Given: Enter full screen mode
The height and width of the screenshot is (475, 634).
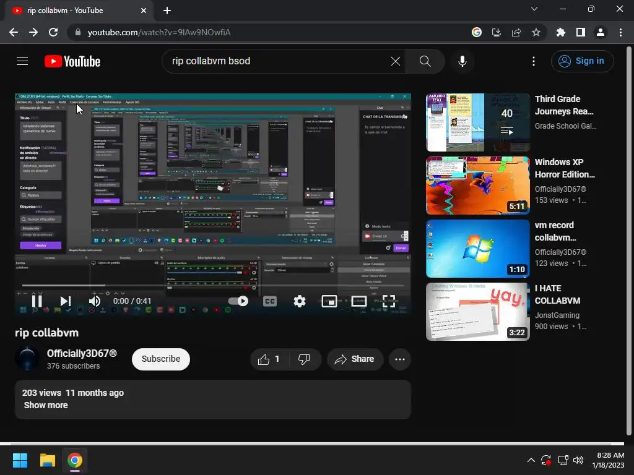Looking at the screenshot, I should click(389, 301).
